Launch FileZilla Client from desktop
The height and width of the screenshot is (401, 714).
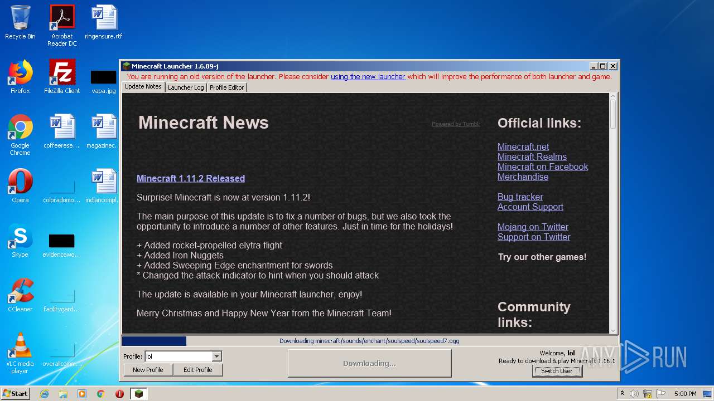coord(62,77)
